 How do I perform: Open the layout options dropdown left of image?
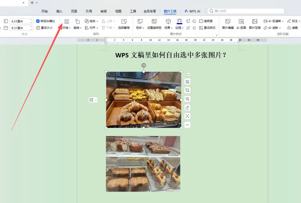coord(96,100)
